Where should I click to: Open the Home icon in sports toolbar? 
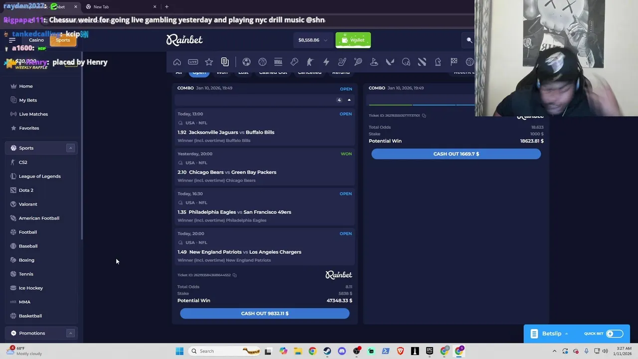177,62
